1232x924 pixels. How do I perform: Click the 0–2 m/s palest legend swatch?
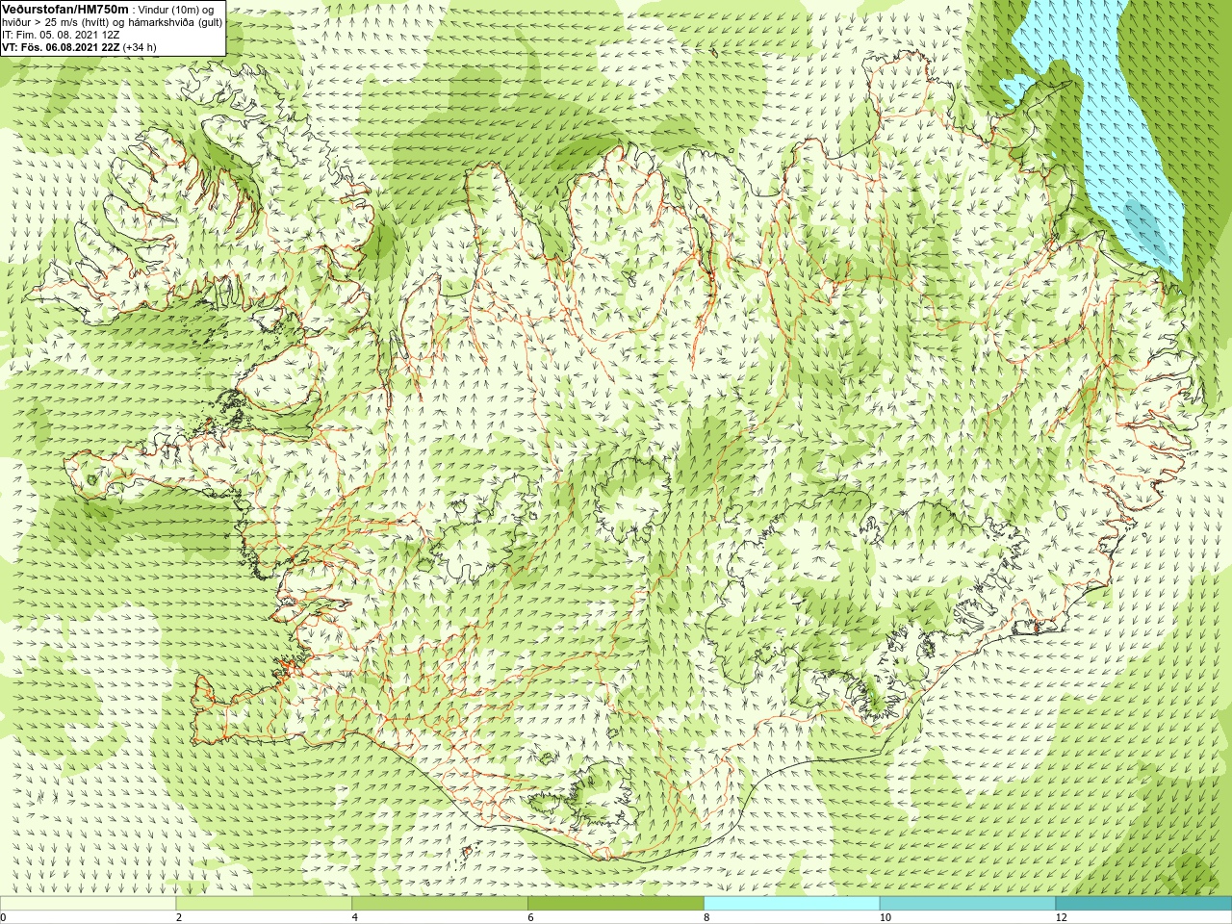point(88,904)
